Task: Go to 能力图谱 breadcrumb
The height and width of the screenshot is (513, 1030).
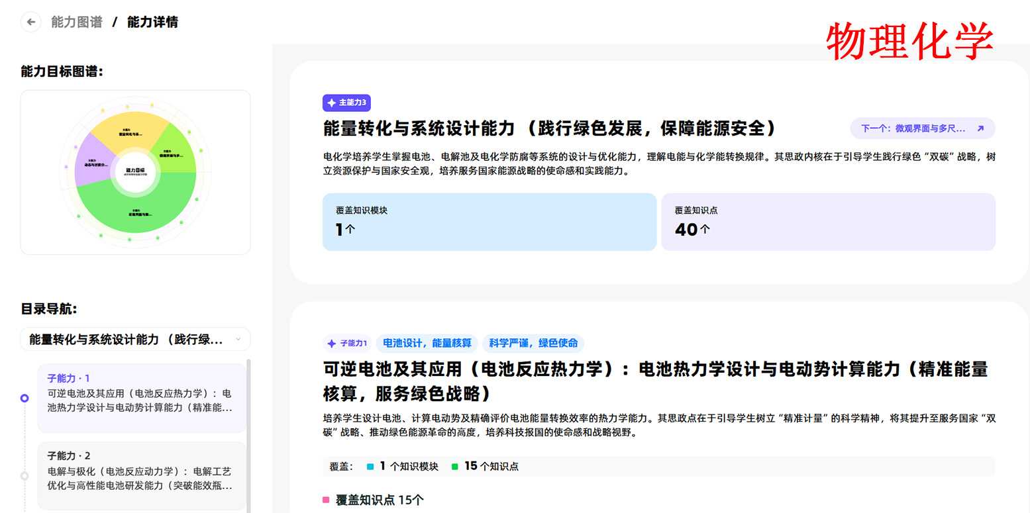Action: 77,22
